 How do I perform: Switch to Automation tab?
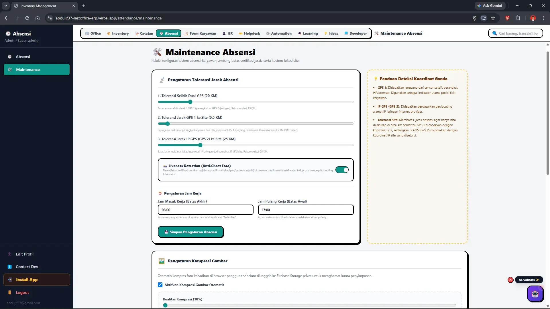click(279, 33)
